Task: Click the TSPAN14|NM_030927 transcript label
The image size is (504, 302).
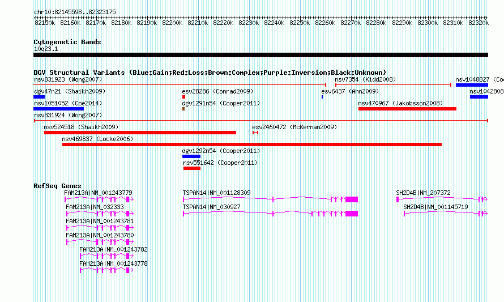Action: [x=211, y=207]
